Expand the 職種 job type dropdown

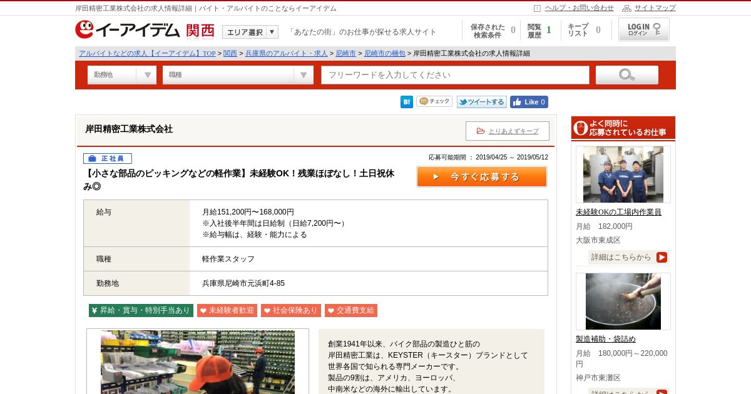[238, 75]
